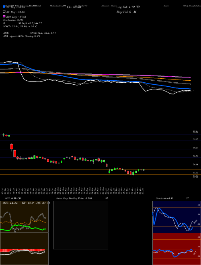Click the 'Intra Day Trading Price & MRSI' title
The image size is (201, 265).
[82, 198]
